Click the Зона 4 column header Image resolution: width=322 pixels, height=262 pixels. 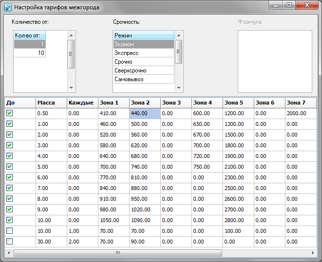tap(207, 103)
